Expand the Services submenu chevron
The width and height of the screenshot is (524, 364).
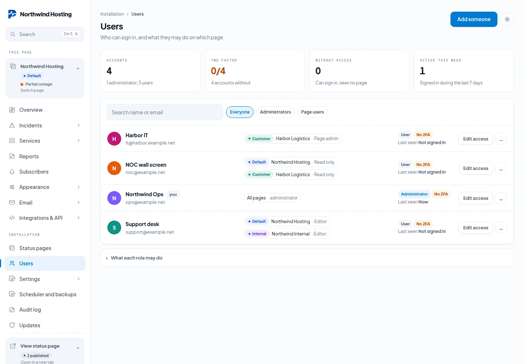(x=79, y=141)
